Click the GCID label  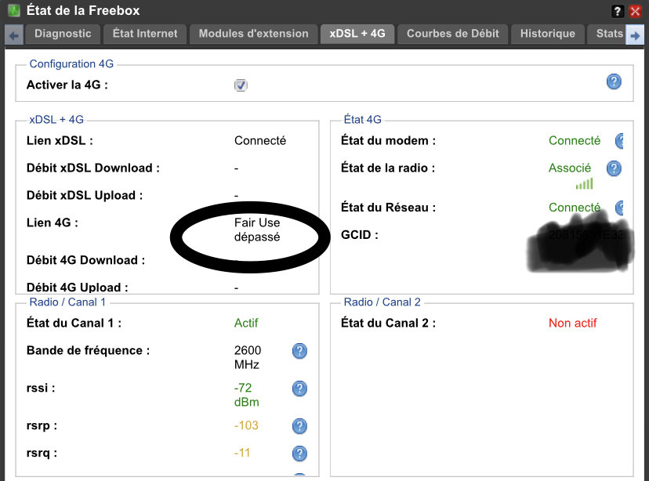[x=360, y=235]
